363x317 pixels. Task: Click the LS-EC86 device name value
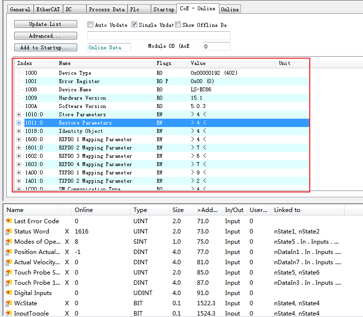[201, 89]
